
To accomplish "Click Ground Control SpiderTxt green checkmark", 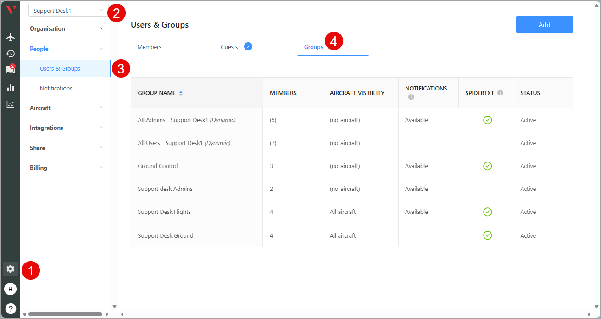I will tap(487, 166).
